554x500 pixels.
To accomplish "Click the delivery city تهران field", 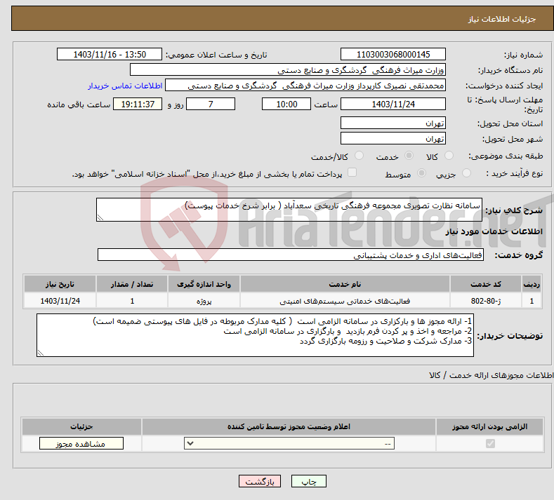I will pos(393,138).
